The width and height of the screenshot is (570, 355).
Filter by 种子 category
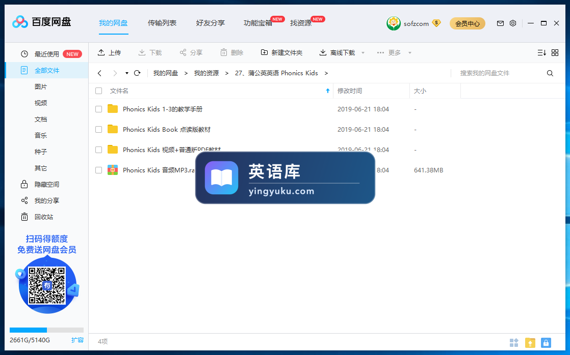41,152
